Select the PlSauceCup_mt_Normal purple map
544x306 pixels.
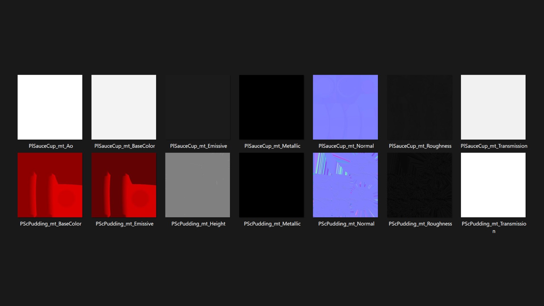(345, 107)
